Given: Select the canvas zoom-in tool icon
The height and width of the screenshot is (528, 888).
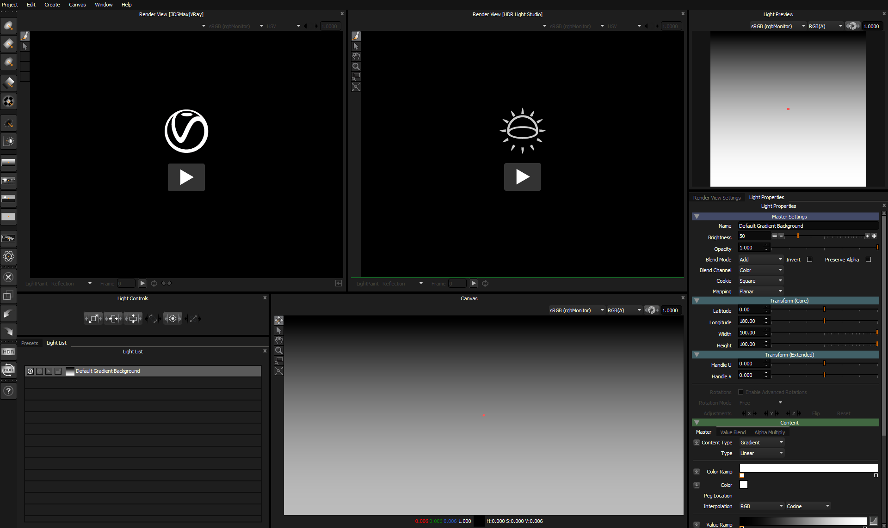Looking at the screenshot, I should (279, 350).
